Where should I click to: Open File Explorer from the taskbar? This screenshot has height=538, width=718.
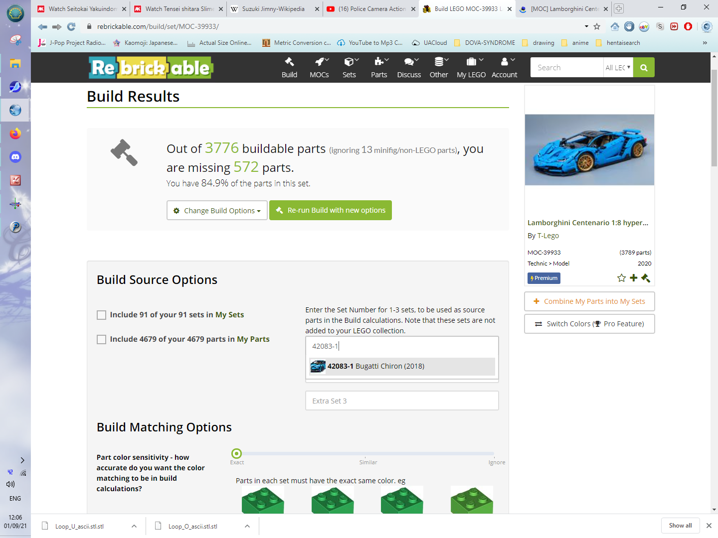coord(15,63)
